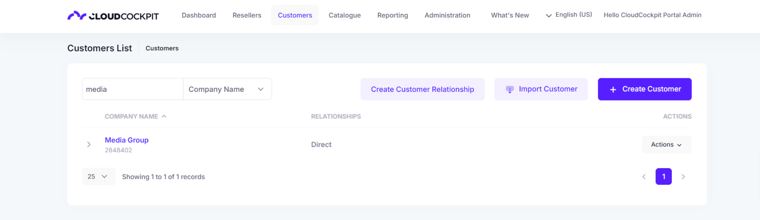Click the Showing 1 to 1 records text
This screenshot has width=760, height=220.
click(x=163, y=177)
